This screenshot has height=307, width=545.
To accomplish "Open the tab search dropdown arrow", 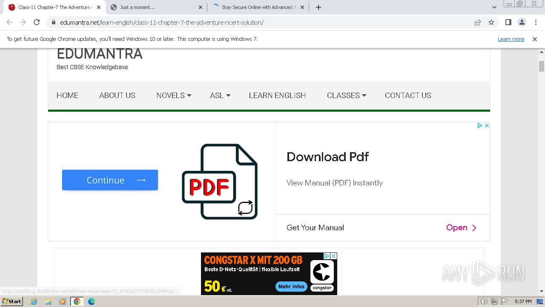I will pos(494,7).
